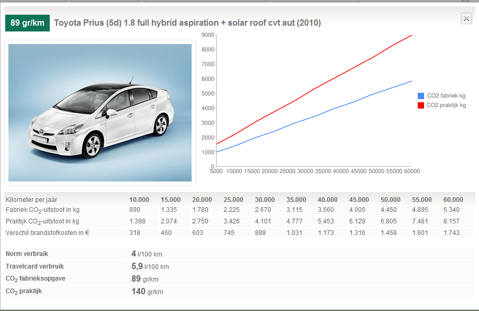Click the '89 gr/km' fabrieksopgave value
479x311 pixels.
pyautogui.click(x=145, y=279)
